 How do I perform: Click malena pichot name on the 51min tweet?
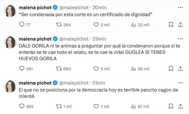point(35,83)
